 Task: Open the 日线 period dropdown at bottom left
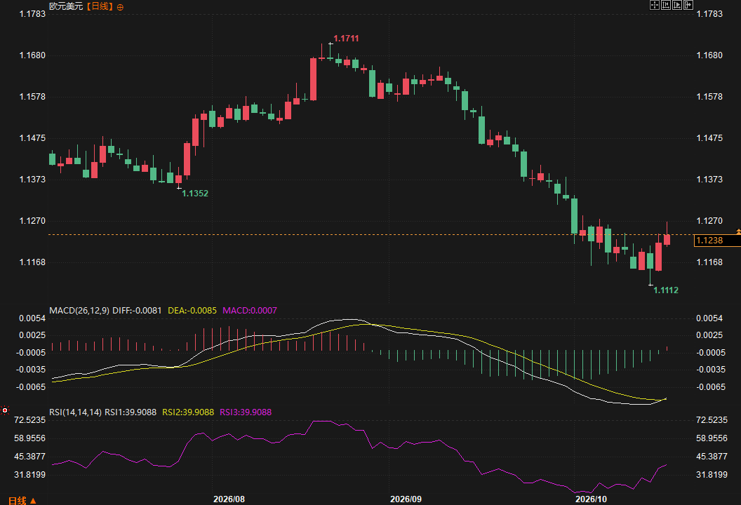pyautogui.click(x=22, y=500)
